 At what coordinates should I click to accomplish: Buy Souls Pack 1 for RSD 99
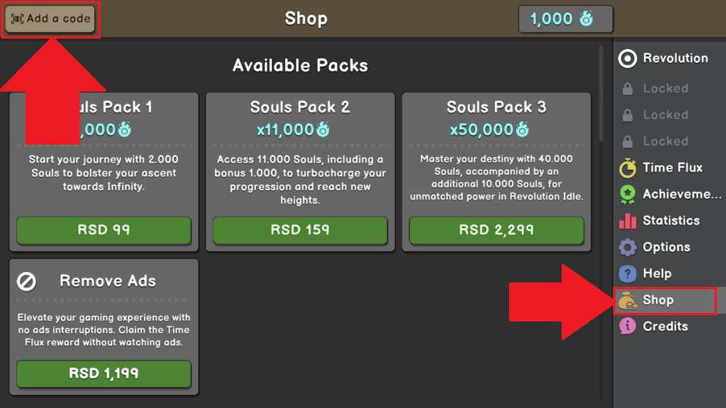104,230
